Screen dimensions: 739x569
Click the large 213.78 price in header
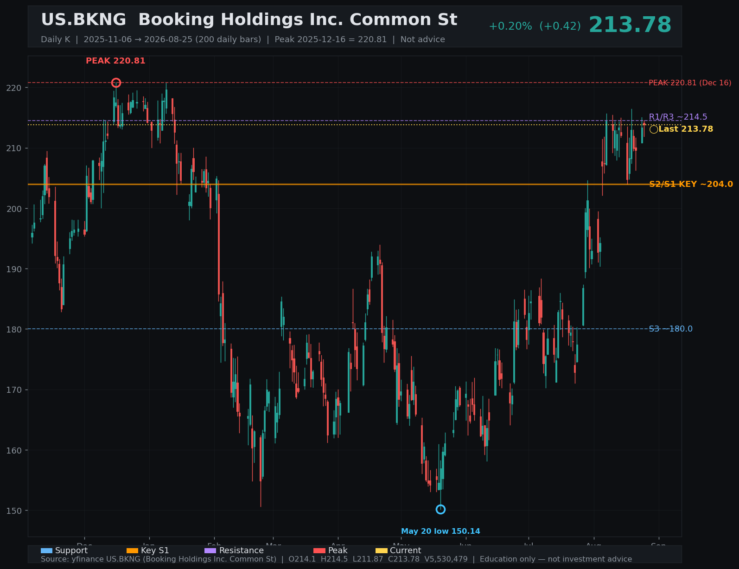tap(630, 25)
